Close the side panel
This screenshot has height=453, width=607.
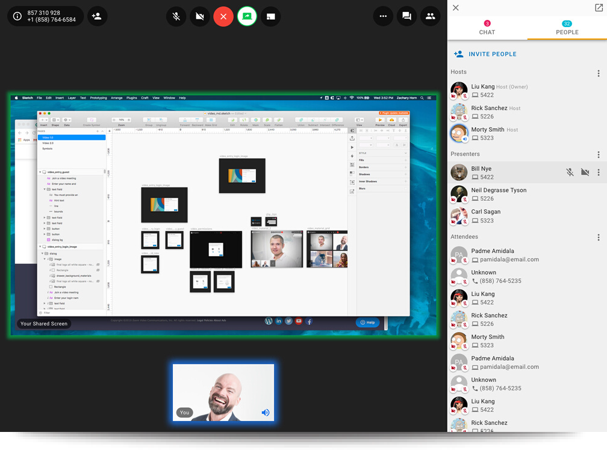point(456,8)
